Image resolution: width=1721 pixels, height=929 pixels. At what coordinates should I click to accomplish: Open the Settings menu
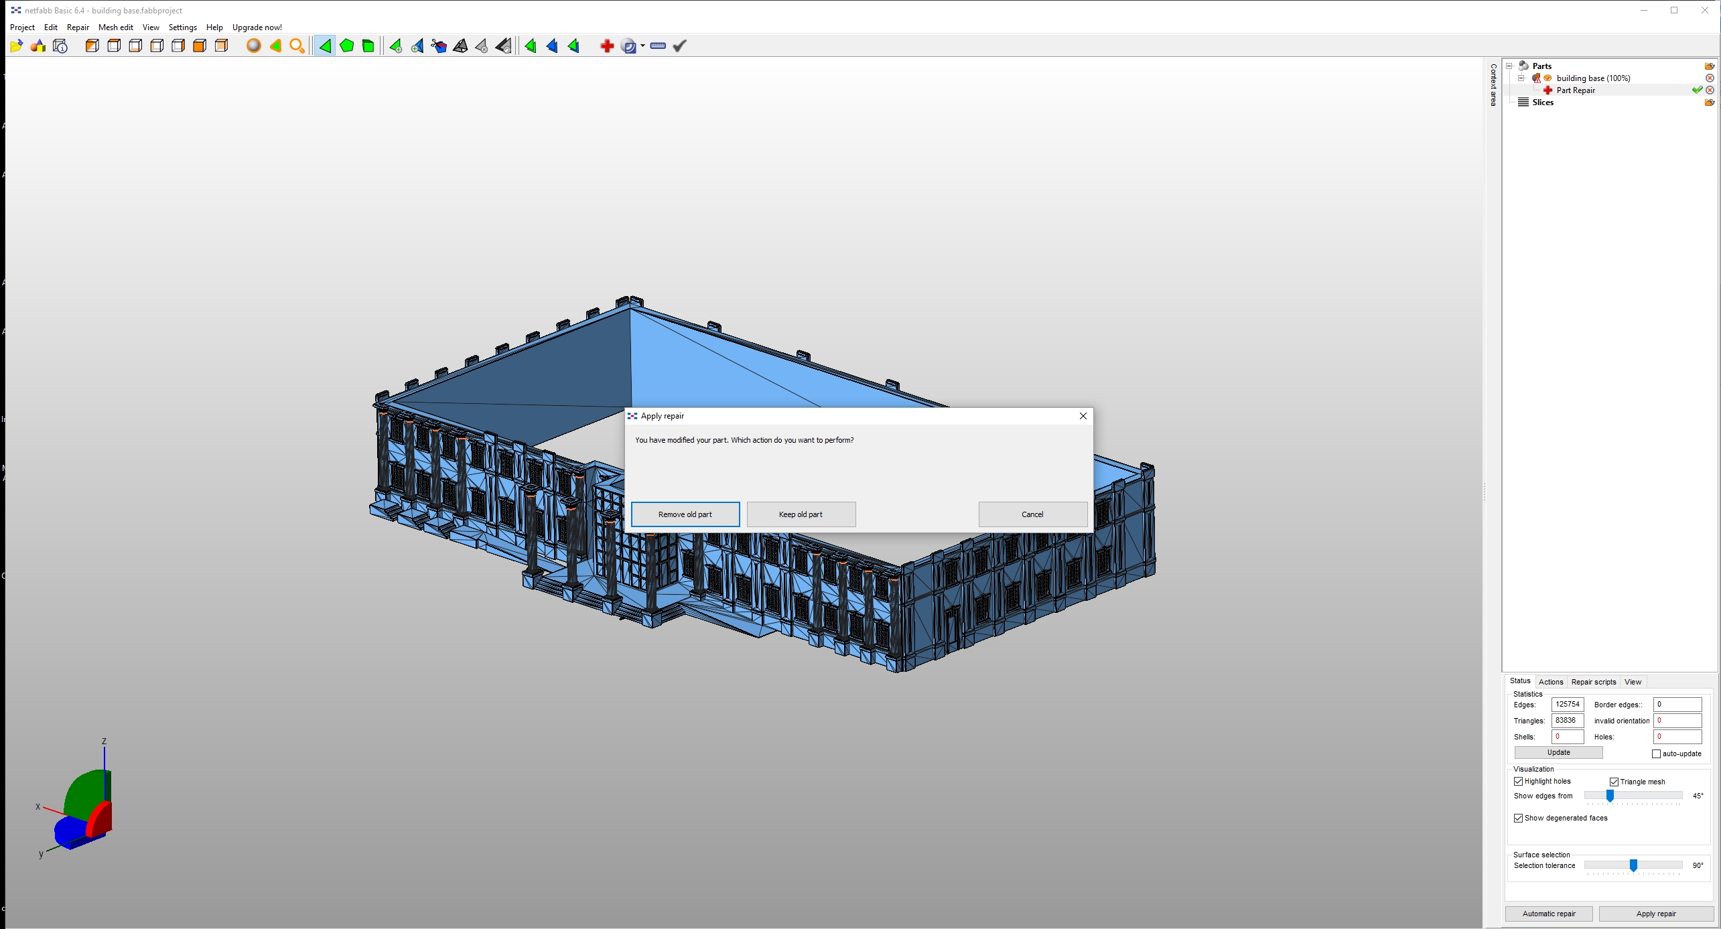point(183,27)
